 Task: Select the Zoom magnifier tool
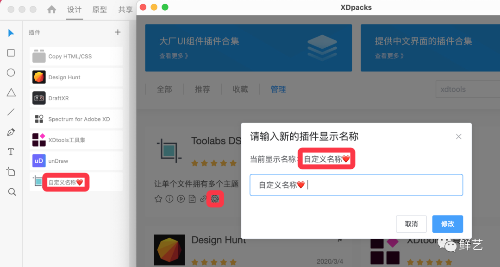point(12,191)
